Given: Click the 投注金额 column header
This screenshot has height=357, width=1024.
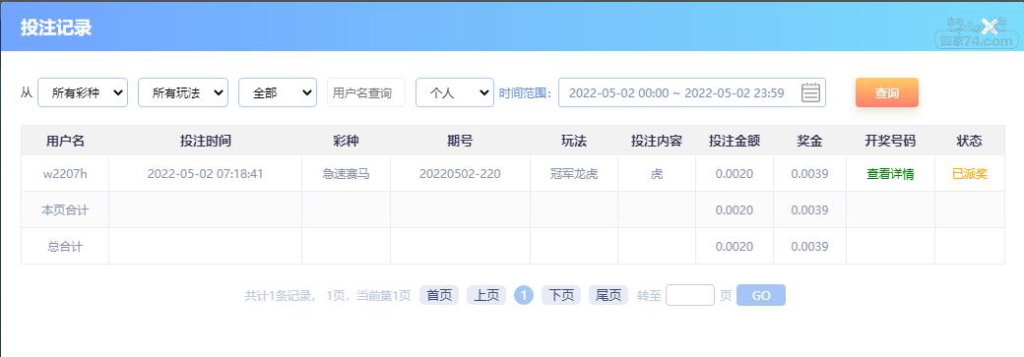Looking at the screenshot, I should (735, 141).
